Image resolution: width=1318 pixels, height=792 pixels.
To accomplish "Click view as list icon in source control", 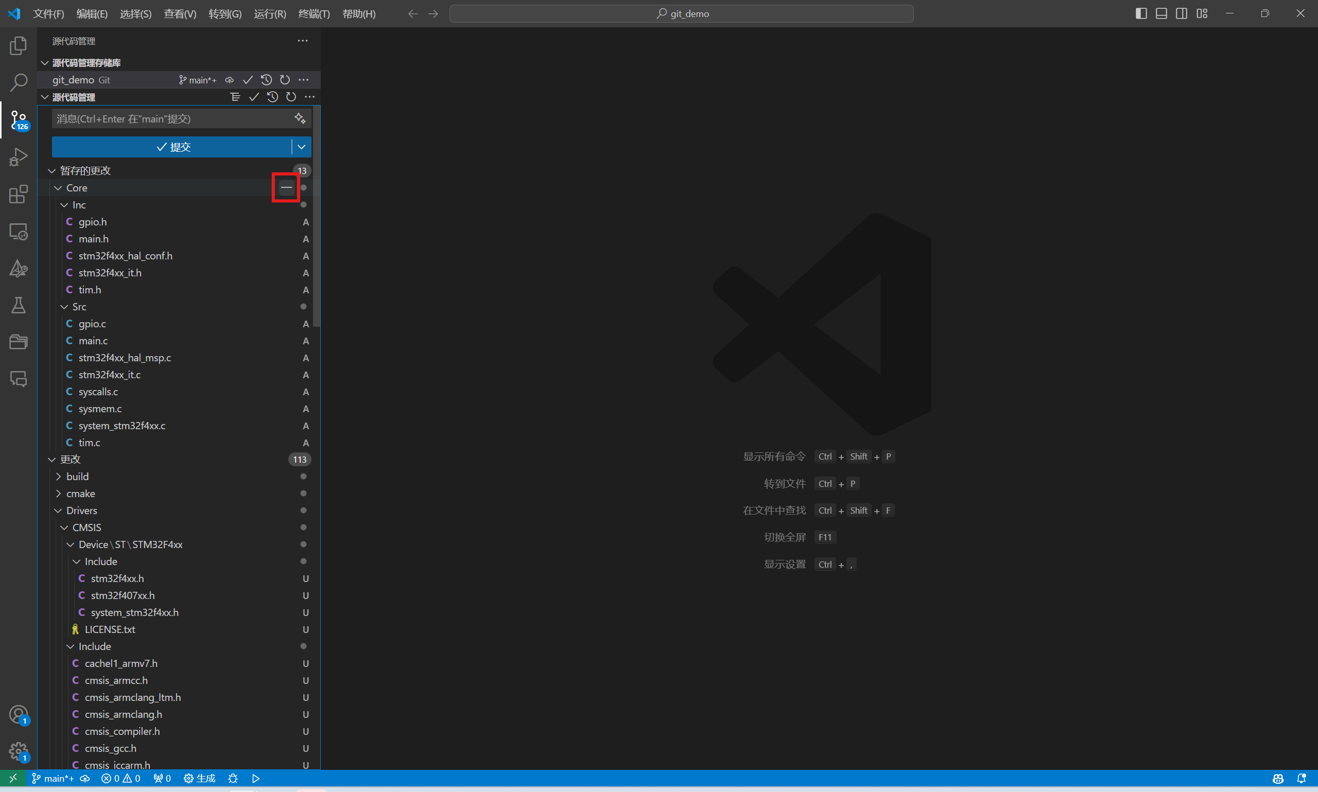I will pyautogui.click(x=235, y=97).
